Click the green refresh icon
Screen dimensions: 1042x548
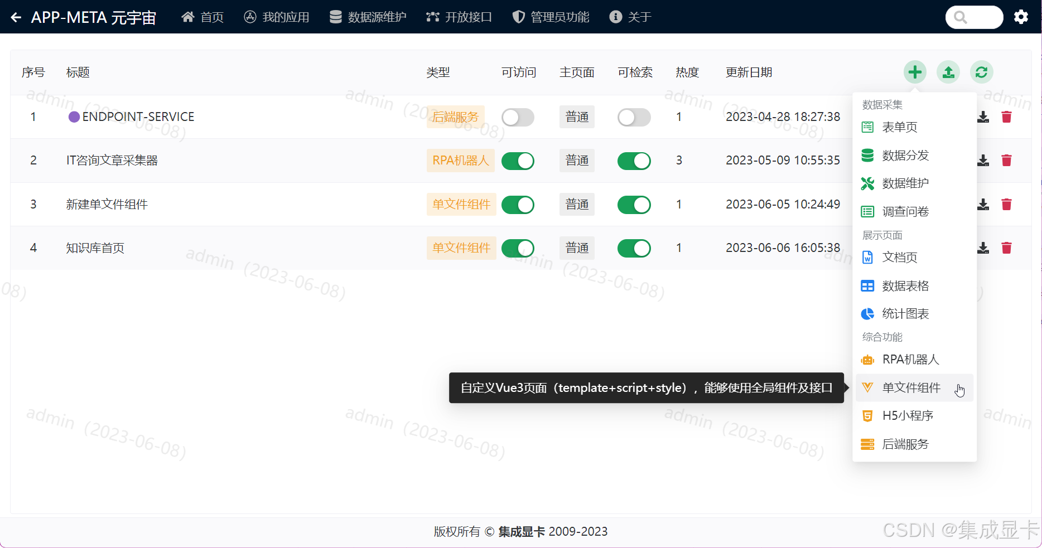pos(982,72)
